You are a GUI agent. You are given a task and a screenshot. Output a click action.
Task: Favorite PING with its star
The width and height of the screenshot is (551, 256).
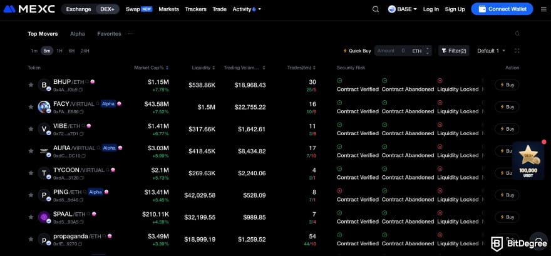(x=31, y=195)
